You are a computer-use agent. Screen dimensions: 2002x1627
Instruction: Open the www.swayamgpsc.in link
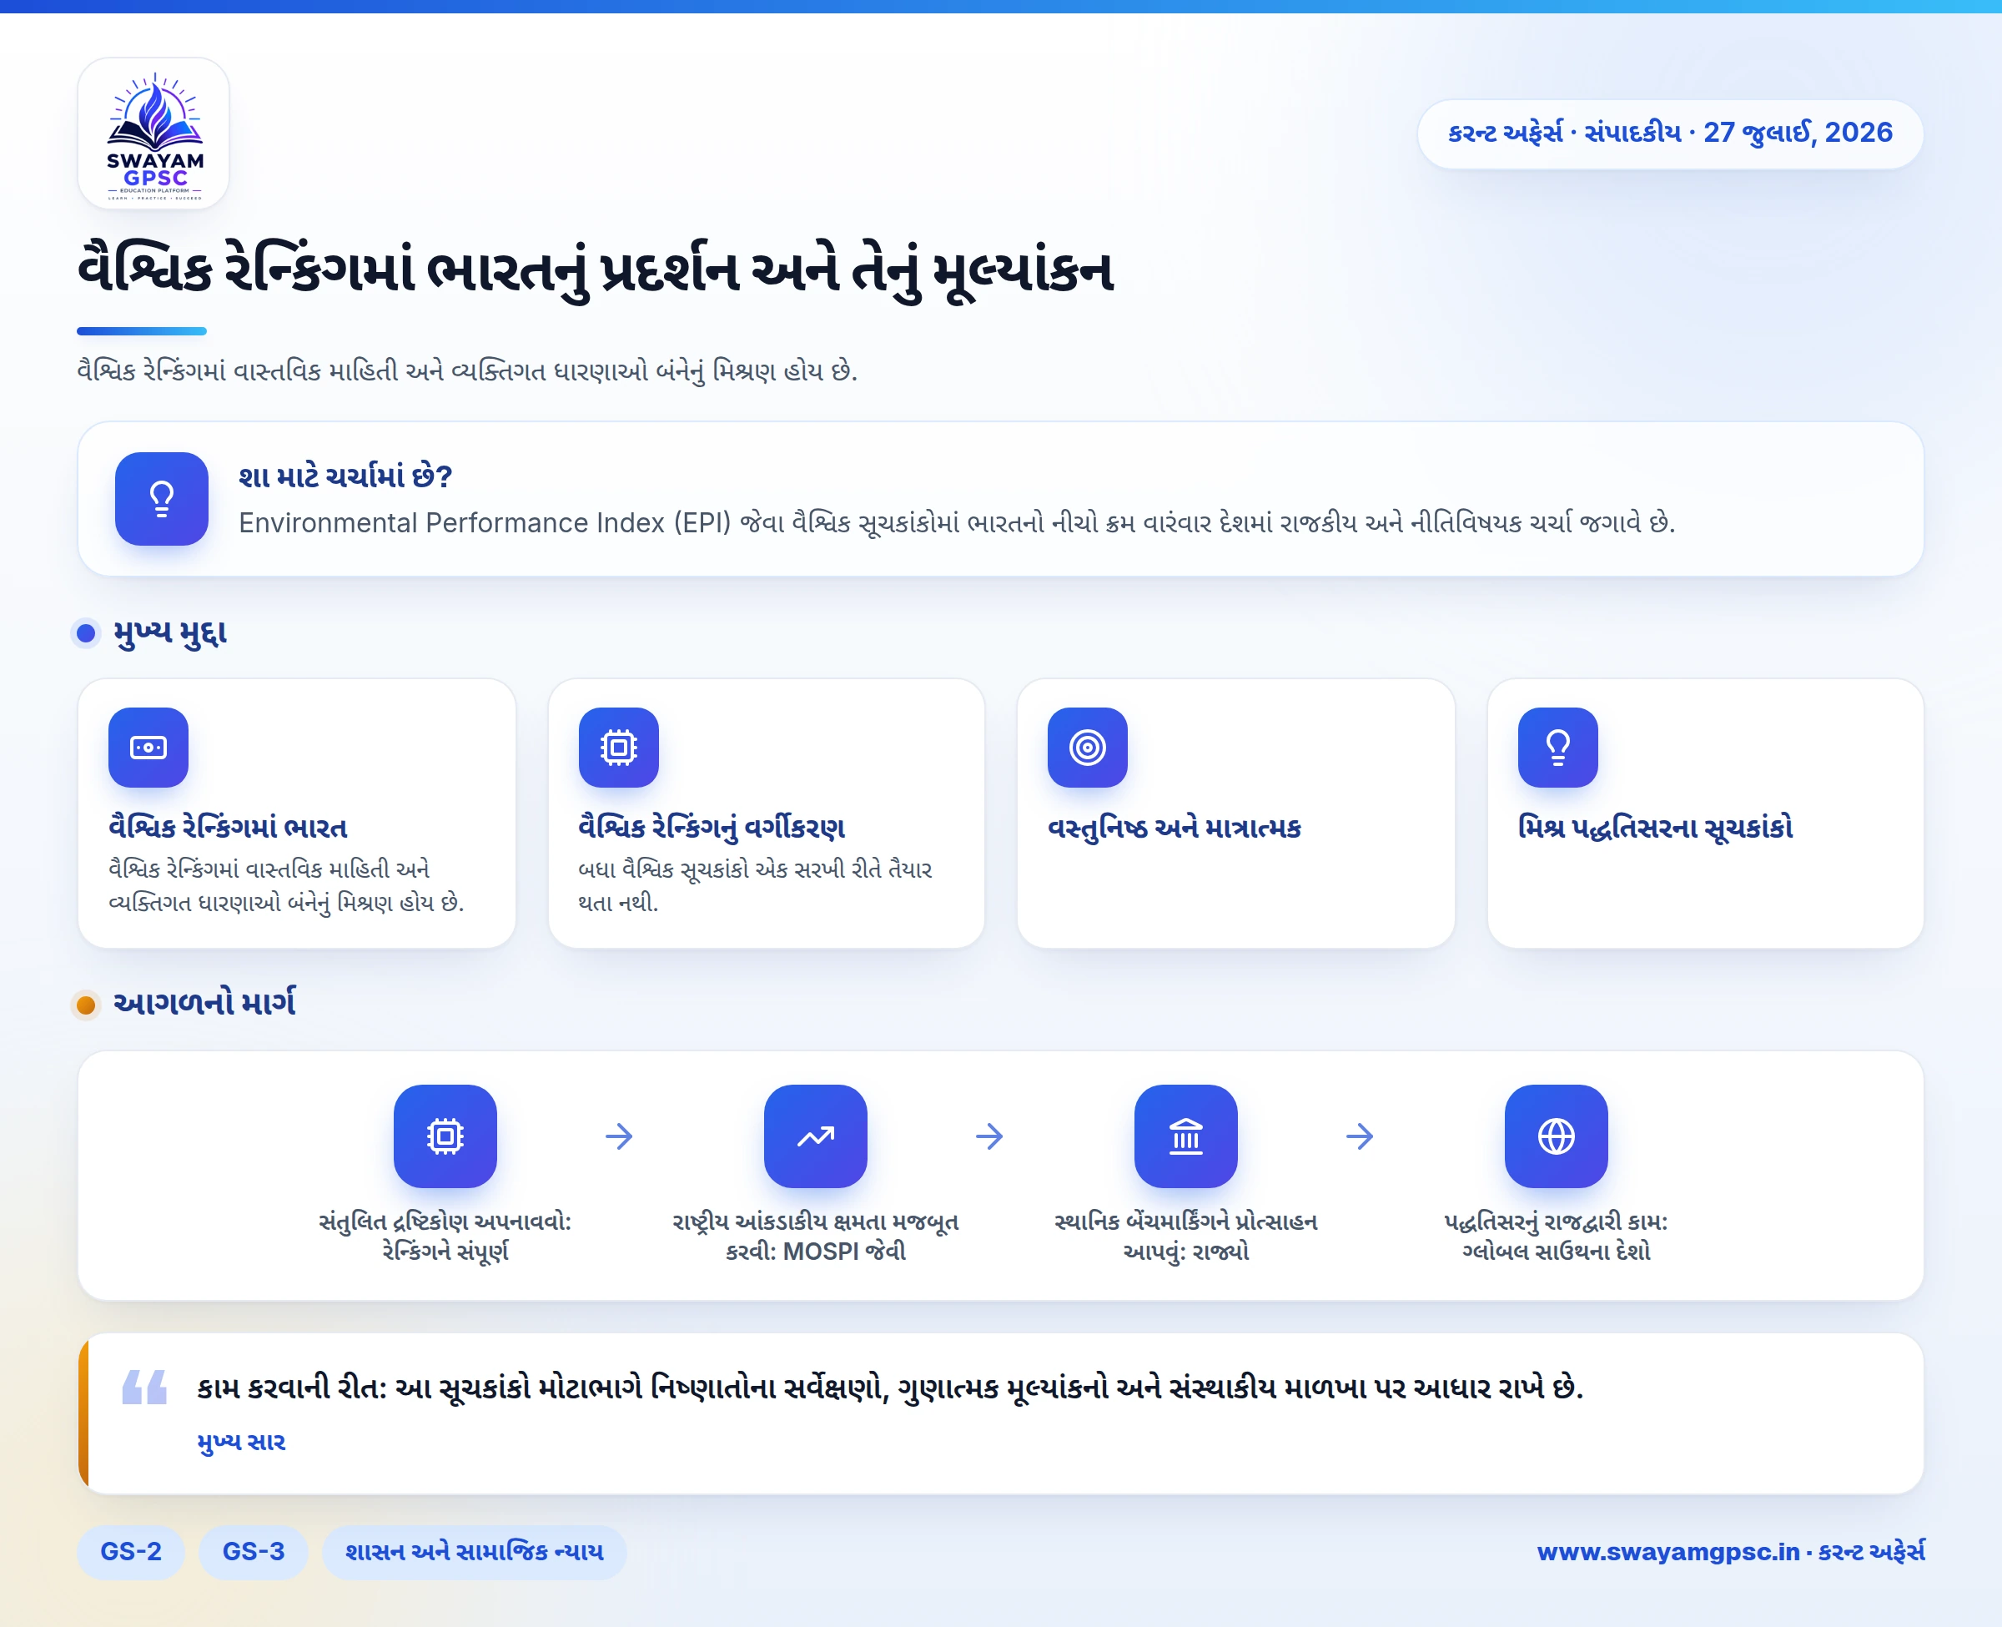(x=1668, y=1552)
